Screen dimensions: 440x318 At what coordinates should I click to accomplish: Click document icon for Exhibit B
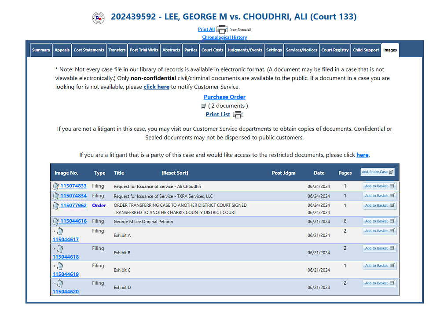tap(60, 249)
